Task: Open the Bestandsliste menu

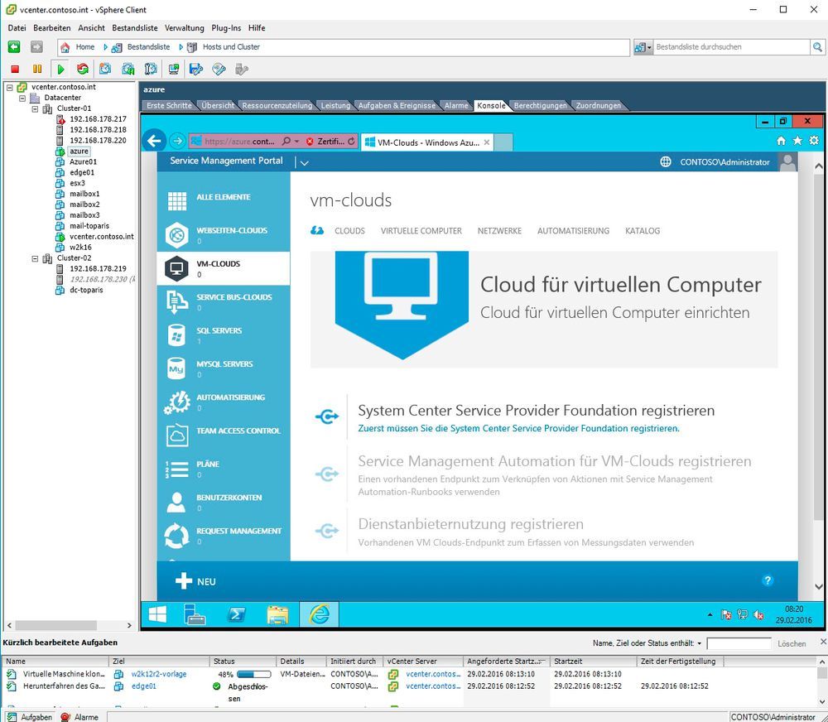Action: tap(134, 27)
